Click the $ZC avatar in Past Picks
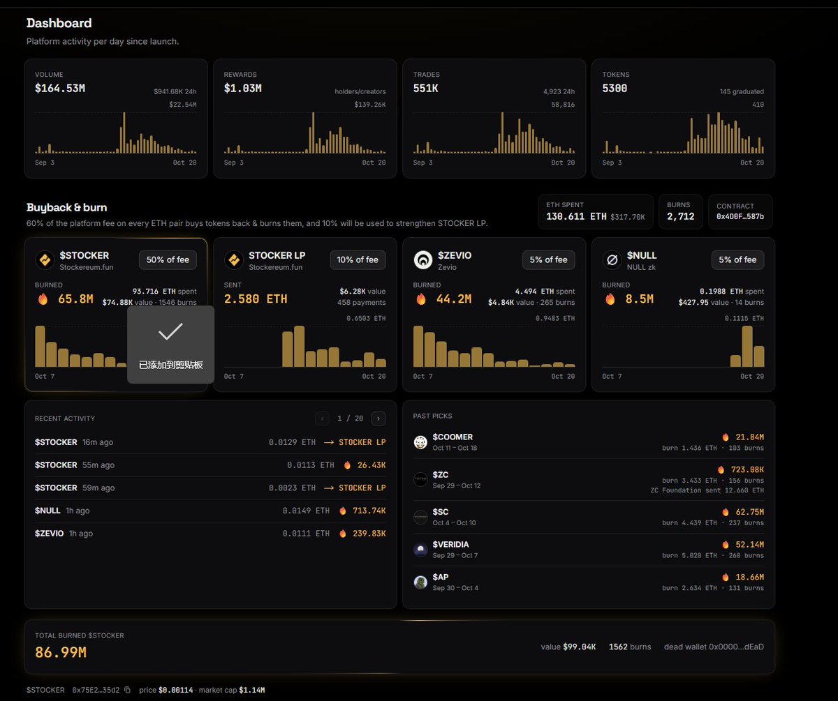The width and height of the screenshot is (838, 701). tap(420, 480)
